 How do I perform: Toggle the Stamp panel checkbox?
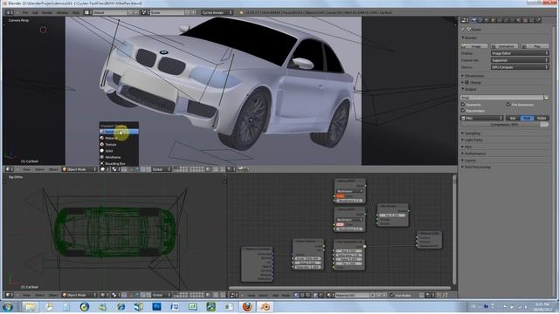click(466, 82)
